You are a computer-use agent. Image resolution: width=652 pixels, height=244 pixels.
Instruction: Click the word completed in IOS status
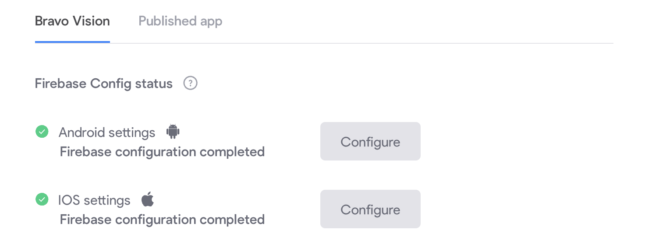pos(232,219)
